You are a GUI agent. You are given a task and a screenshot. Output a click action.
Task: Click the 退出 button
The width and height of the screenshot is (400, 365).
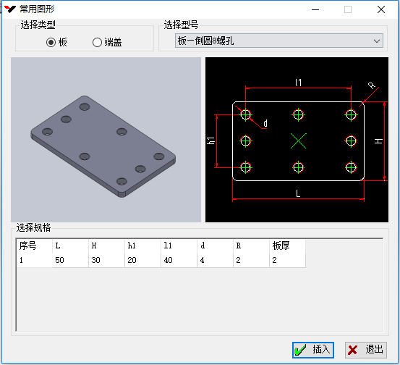(366, 350)
